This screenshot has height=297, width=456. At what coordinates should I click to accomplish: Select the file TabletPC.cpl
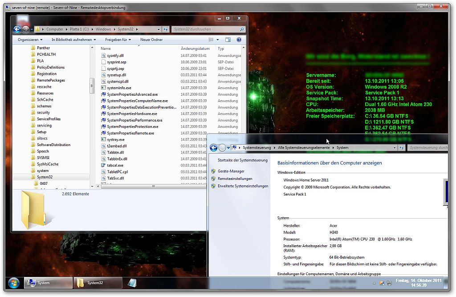(118, 172)
